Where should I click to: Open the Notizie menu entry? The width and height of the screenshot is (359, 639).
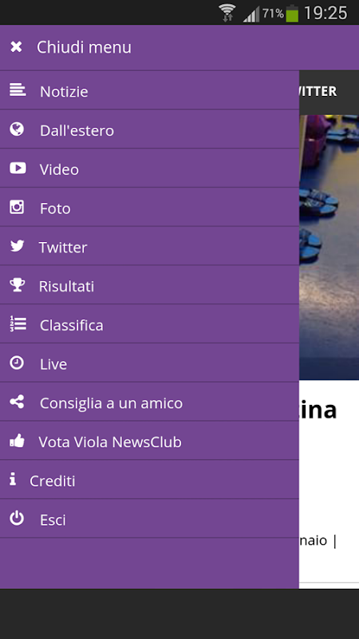pyautogui.click(x=149, y=90)
